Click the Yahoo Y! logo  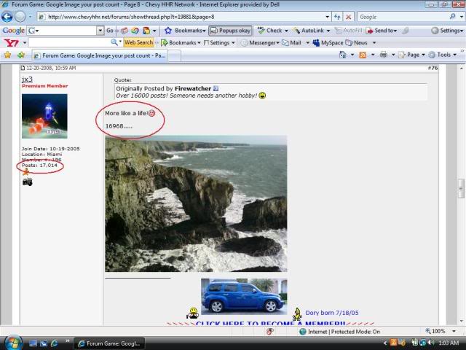[x=12, y=43]
